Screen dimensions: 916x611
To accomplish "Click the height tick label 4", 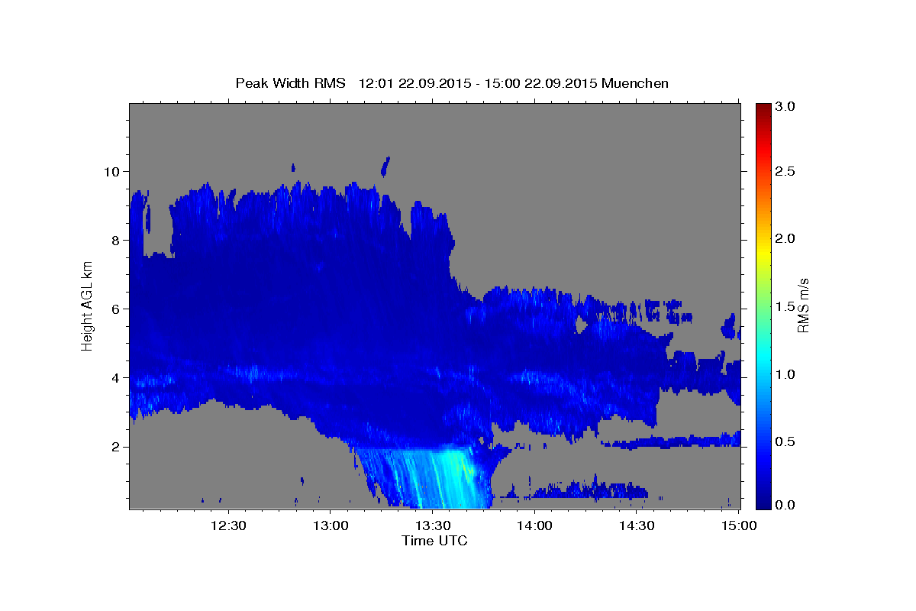I will (x=117, y=377).
